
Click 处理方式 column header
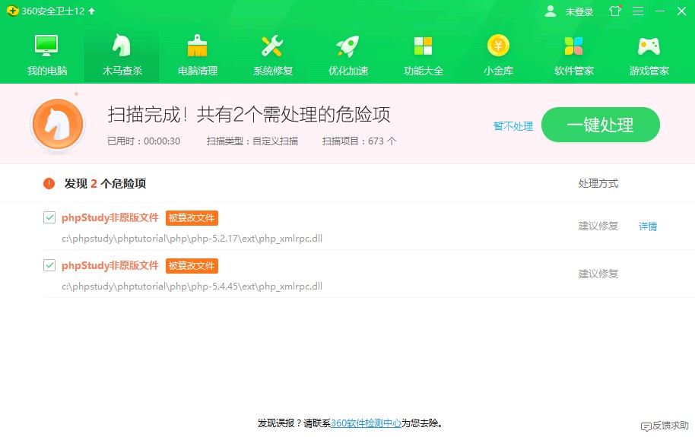coord(598,183)
